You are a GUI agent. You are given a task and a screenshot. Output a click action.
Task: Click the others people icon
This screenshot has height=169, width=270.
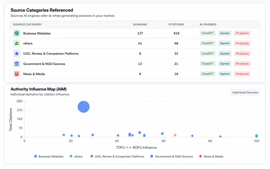[17, 43]
